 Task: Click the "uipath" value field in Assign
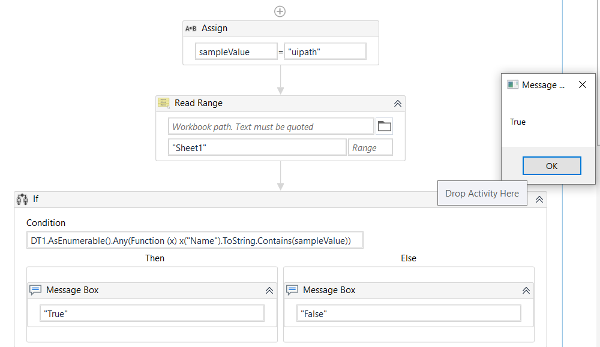pyautogui.click(x=325, y=52)
